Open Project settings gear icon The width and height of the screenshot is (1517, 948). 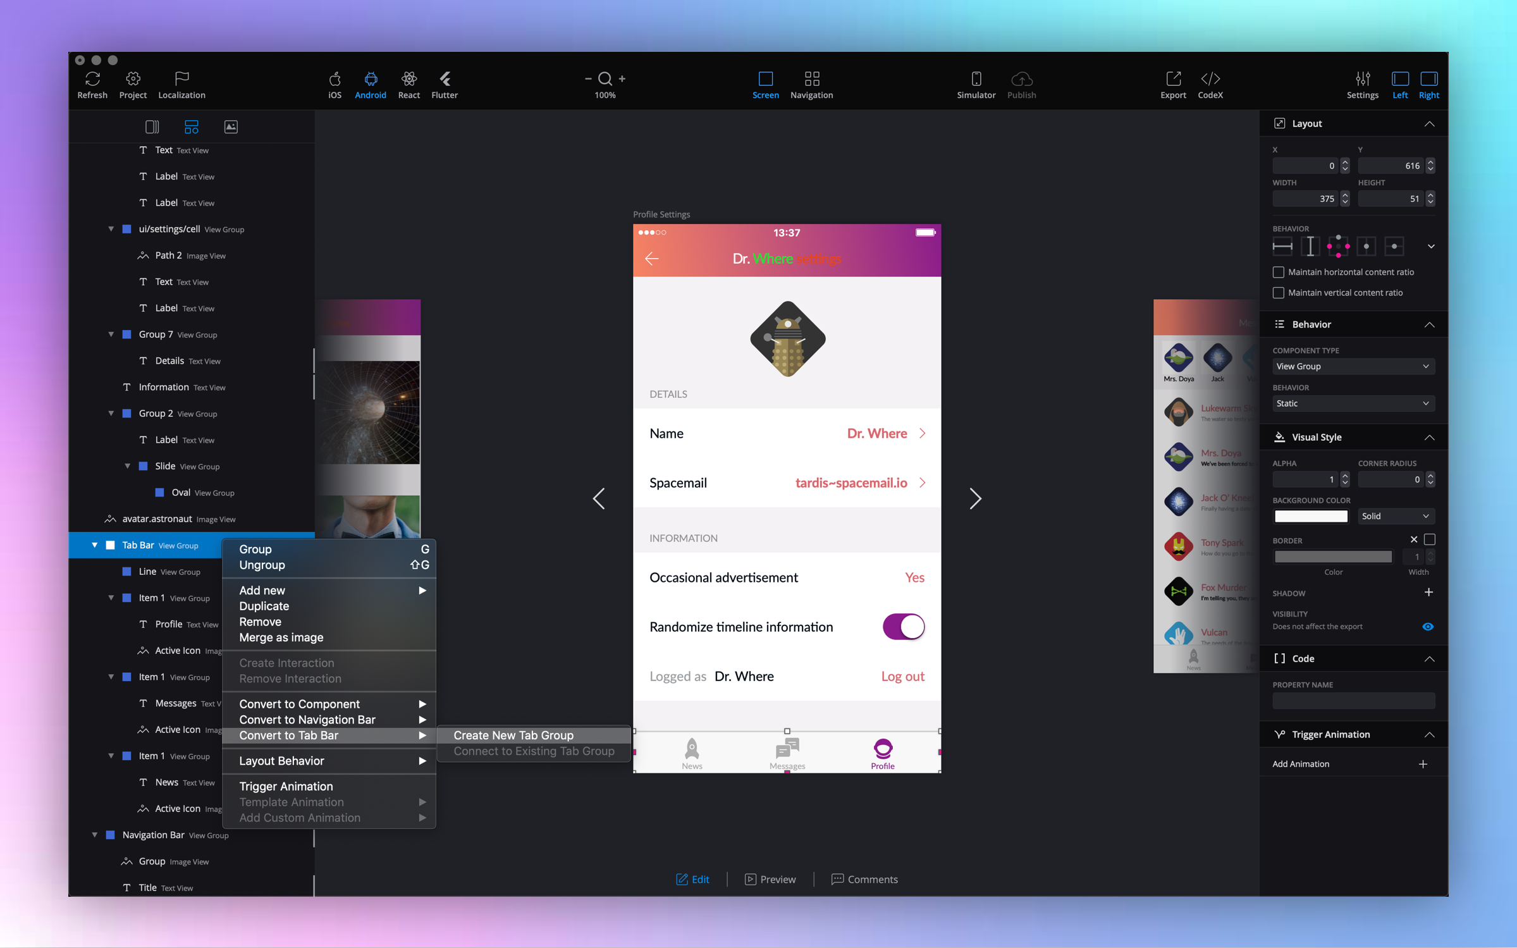click(133, 79)
